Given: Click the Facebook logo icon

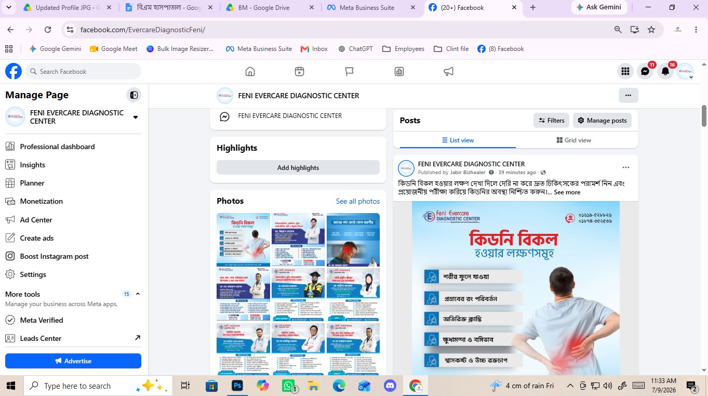Looking at the screenshot, I should (14, 71).
